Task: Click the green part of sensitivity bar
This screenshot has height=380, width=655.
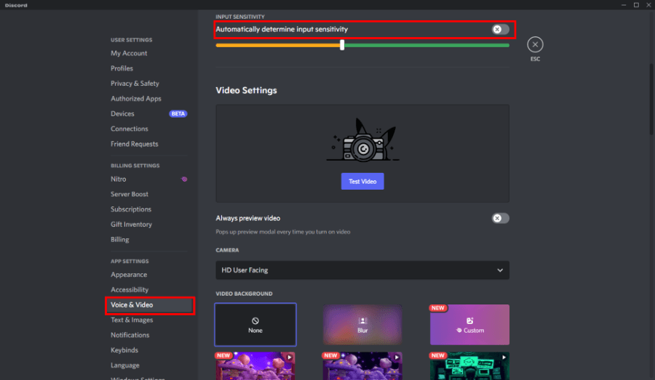Action: tap(426, 45)
